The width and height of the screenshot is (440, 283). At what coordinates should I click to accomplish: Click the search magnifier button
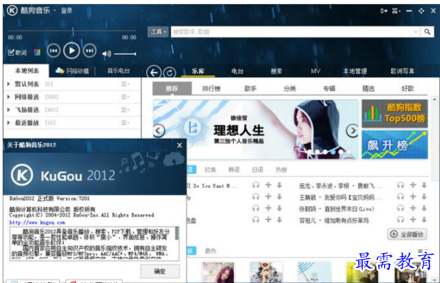(427, 32)
